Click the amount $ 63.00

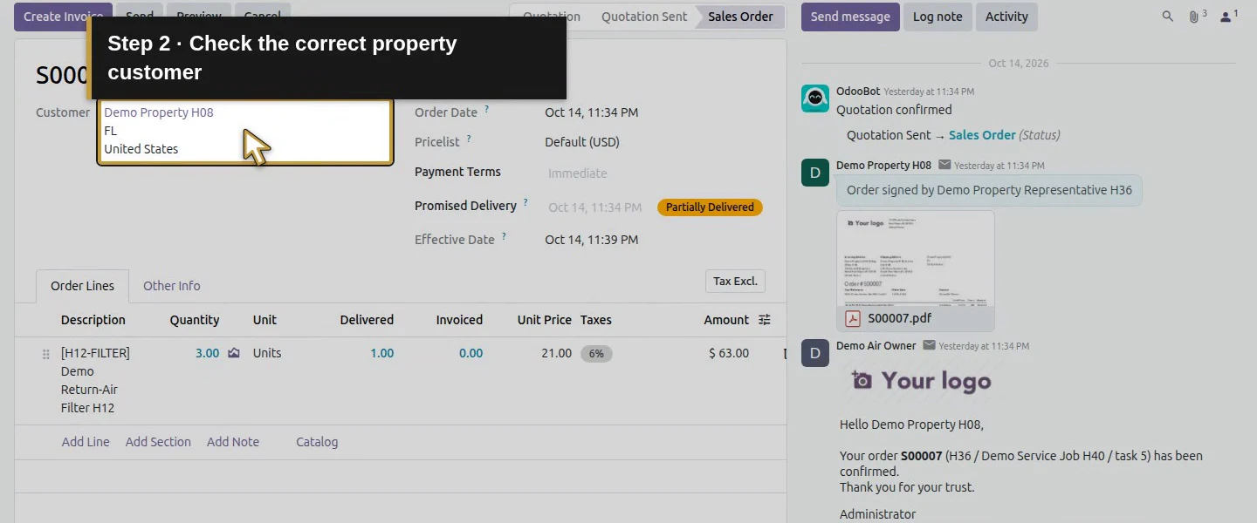pos(729,353)
